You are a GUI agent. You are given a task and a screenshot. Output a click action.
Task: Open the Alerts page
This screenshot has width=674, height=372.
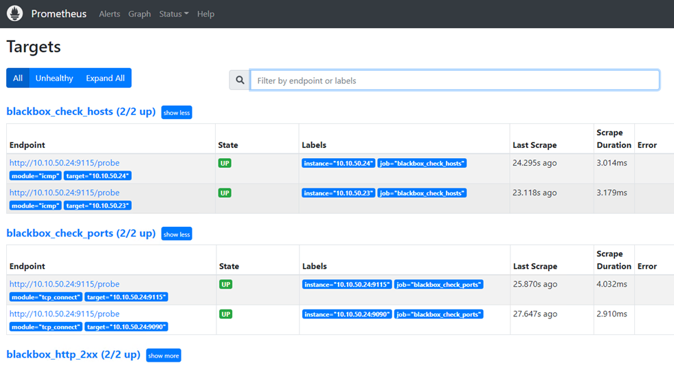[110, 14]
